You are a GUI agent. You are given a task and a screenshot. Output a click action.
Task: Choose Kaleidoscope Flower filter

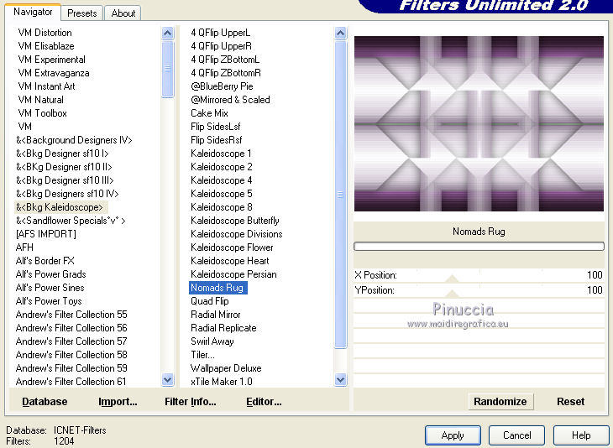pos(232,247)
